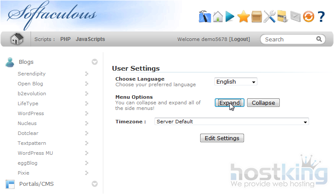
Task: Expand the Portals/CMS category
Action: pos(95,184)
